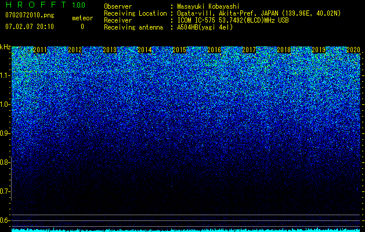365x232 pixels.
Task: Click the A504HB(yagi 4el) antenna text
Action: (205, 27)
